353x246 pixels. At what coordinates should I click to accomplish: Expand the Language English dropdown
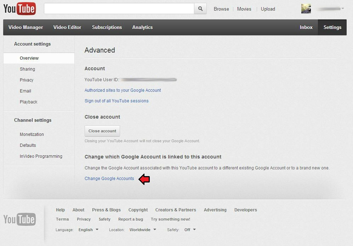(x=88, y=230)
